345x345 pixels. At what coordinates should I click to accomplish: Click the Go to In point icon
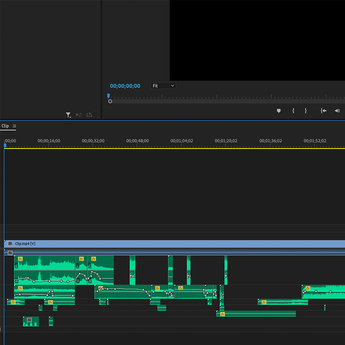[323, 111]
